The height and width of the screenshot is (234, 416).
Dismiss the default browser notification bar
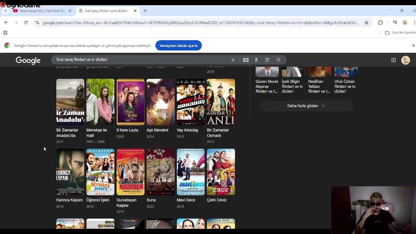pos(413,45)
